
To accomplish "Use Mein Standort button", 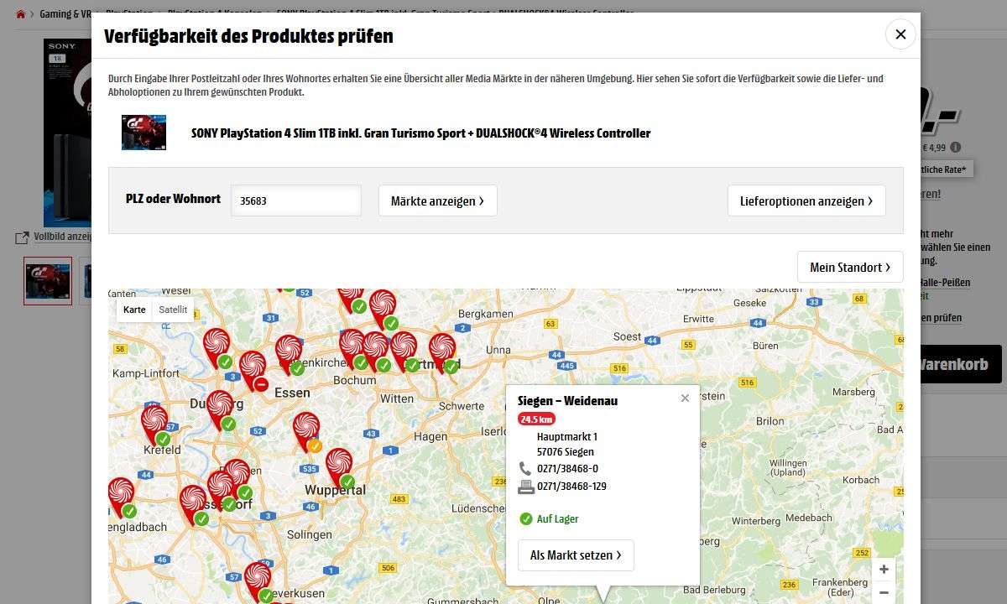I will pyautogui.click(x=850, y=267).
